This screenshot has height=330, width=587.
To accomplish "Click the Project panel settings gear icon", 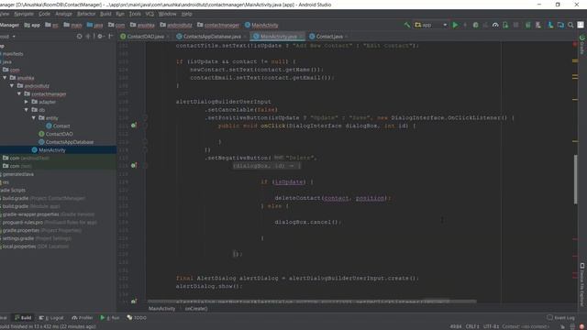I will pyautogui.click(x=100, y=37).
